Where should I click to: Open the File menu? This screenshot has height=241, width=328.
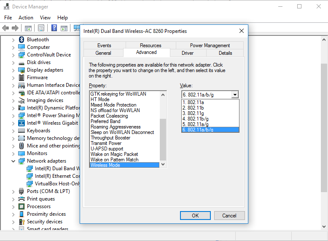coord(8,18)
